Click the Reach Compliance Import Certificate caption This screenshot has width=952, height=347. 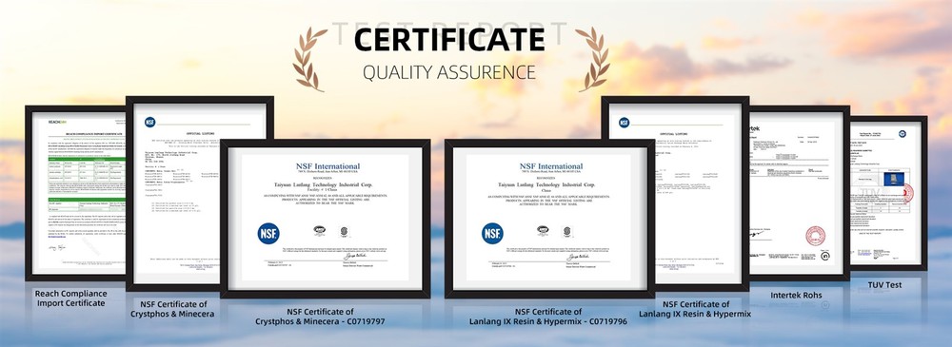pos(71,298)
